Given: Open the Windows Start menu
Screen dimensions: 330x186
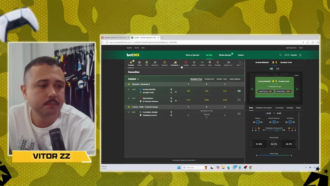Looking at the screenshot, I should click(x=179, y=167).
